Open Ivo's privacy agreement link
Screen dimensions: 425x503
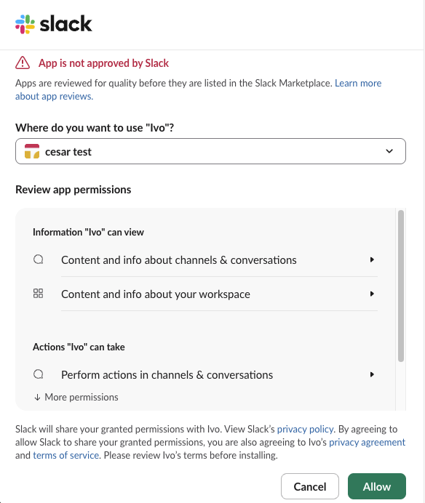pyautogui.click(x=368, y=443)
